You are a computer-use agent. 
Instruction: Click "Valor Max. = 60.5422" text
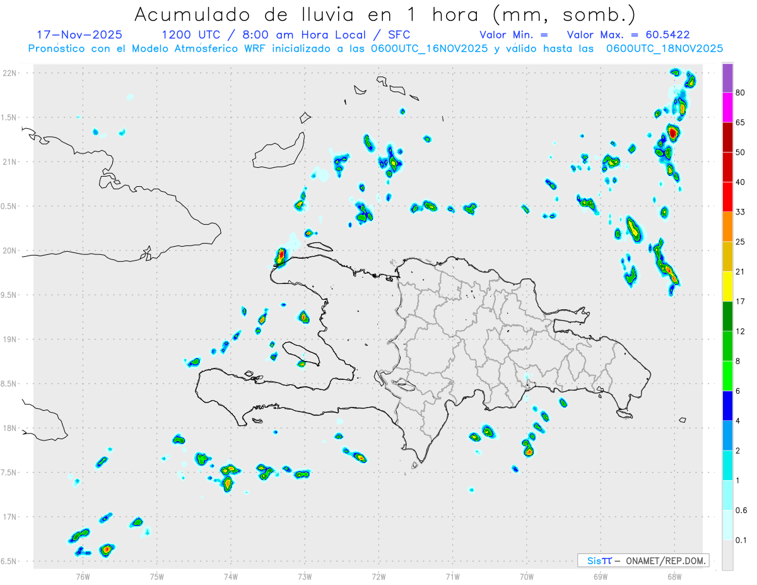[x=628, y=35]
